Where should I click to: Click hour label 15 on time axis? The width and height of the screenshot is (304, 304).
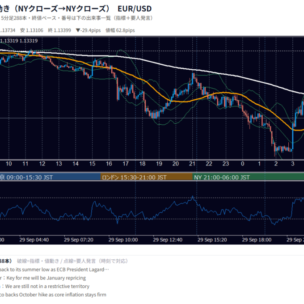click(92, 164)
